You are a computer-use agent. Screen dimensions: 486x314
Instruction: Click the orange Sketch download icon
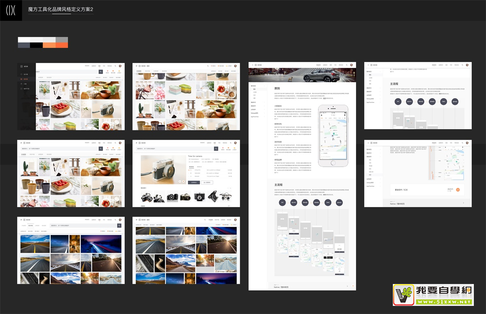(458, 189)
